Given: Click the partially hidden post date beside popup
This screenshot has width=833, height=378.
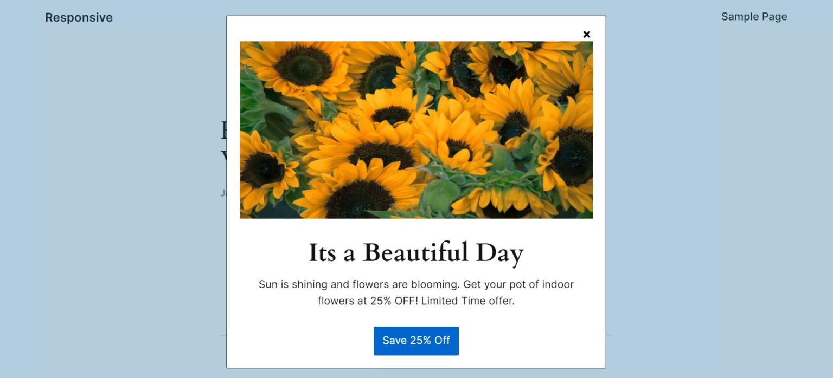Looking at the screenshot, I should click(223, 193).
